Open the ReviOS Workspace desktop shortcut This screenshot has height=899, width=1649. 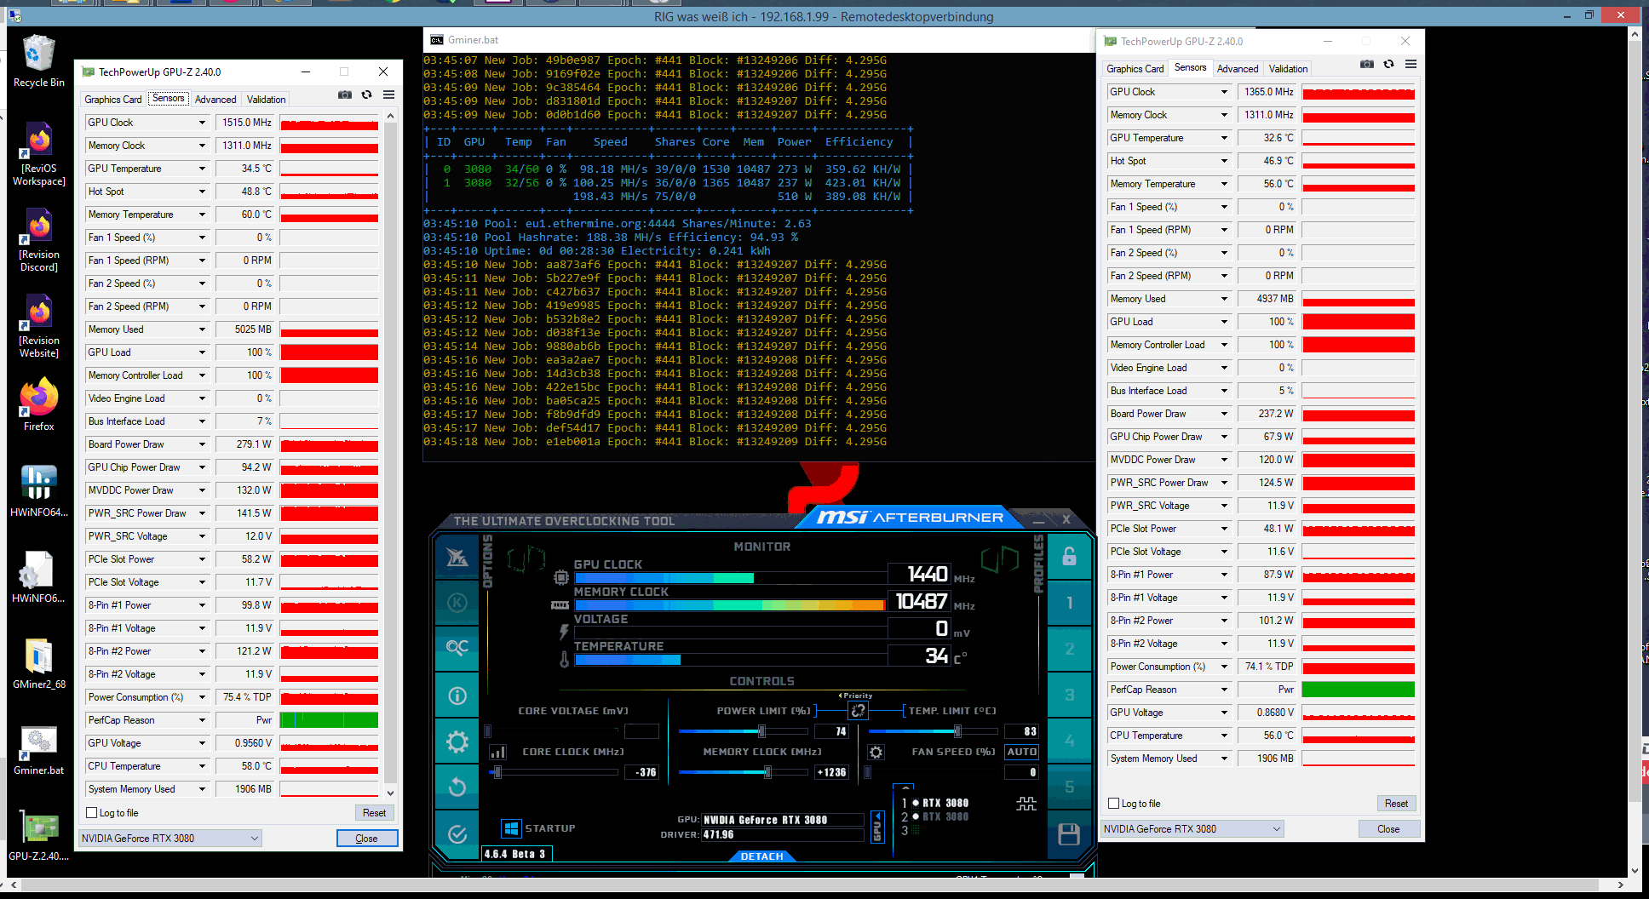click(x=38, y=155)
